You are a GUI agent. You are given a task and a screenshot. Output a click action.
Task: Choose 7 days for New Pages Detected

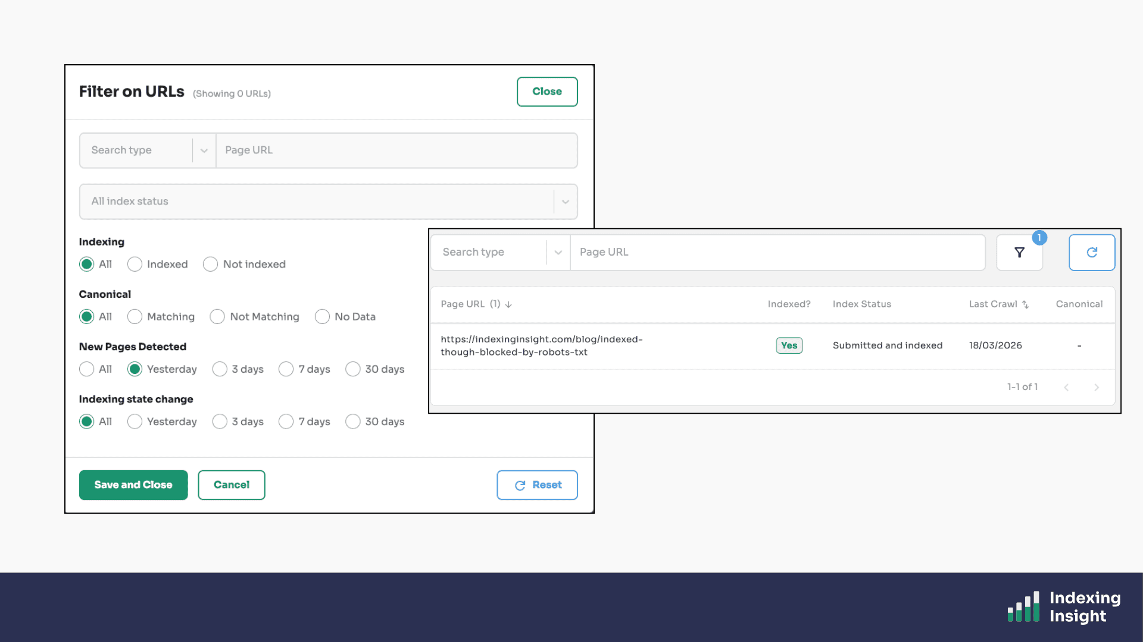coord(286,369)
